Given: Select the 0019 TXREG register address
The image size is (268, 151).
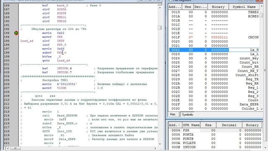Looking at the screenshot, I should click(175, 12).
